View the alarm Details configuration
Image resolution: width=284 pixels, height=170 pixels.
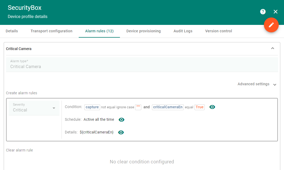click(121, 132)
